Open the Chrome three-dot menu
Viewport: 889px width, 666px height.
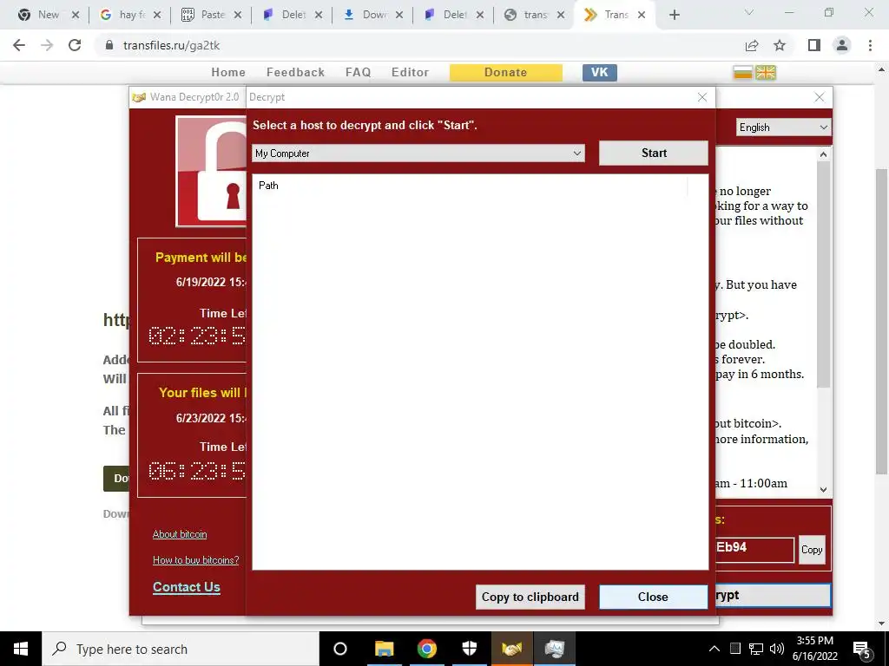coord(870,45)
